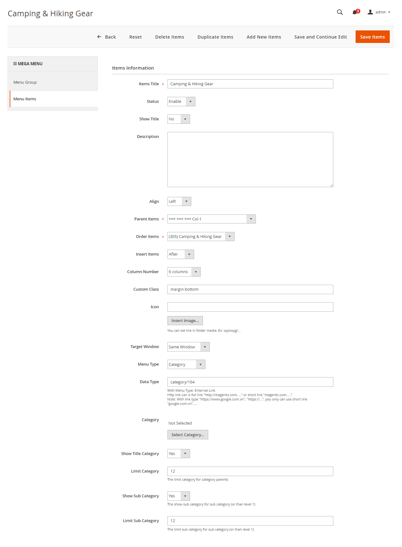Click 'You can set link in folder media' hint
Viewport: 402px width, 547px height.
coord(204,331)
